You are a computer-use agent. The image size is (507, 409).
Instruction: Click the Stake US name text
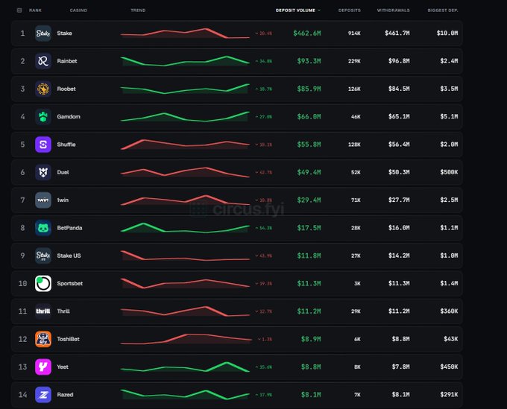[x=69, y=256]
